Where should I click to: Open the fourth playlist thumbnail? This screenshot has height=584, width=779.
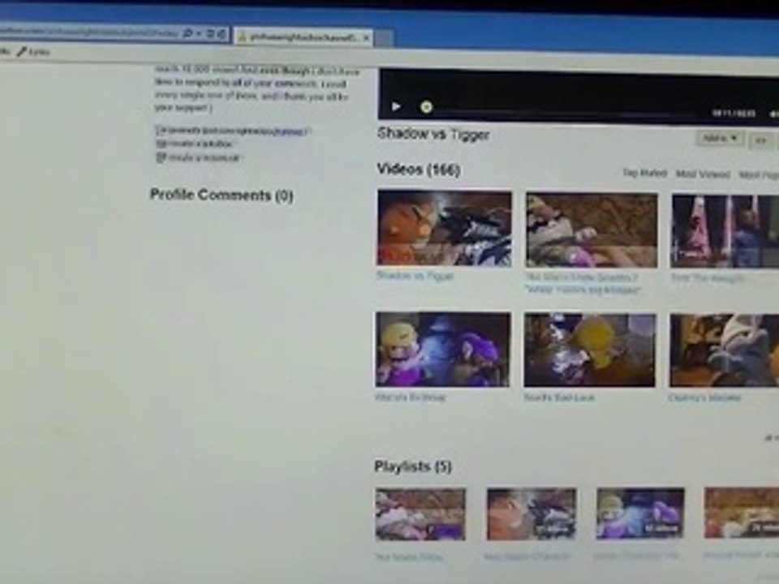[x=741, y=513]
